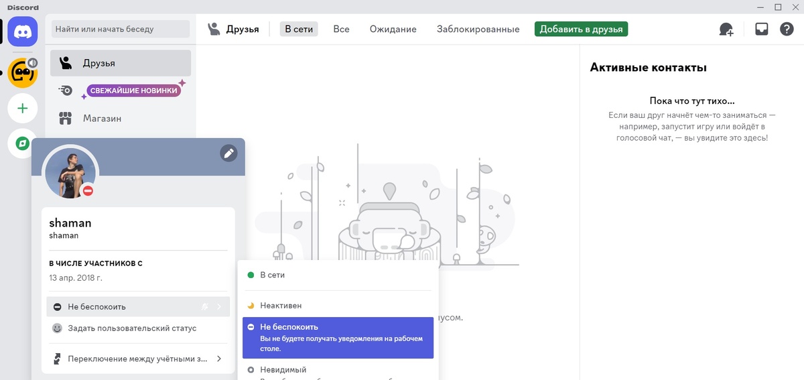Image resolution: width=804 pixels, height=380 pixels.
Task: Click the shop icon beside Магазин
Action: point(66,119)
